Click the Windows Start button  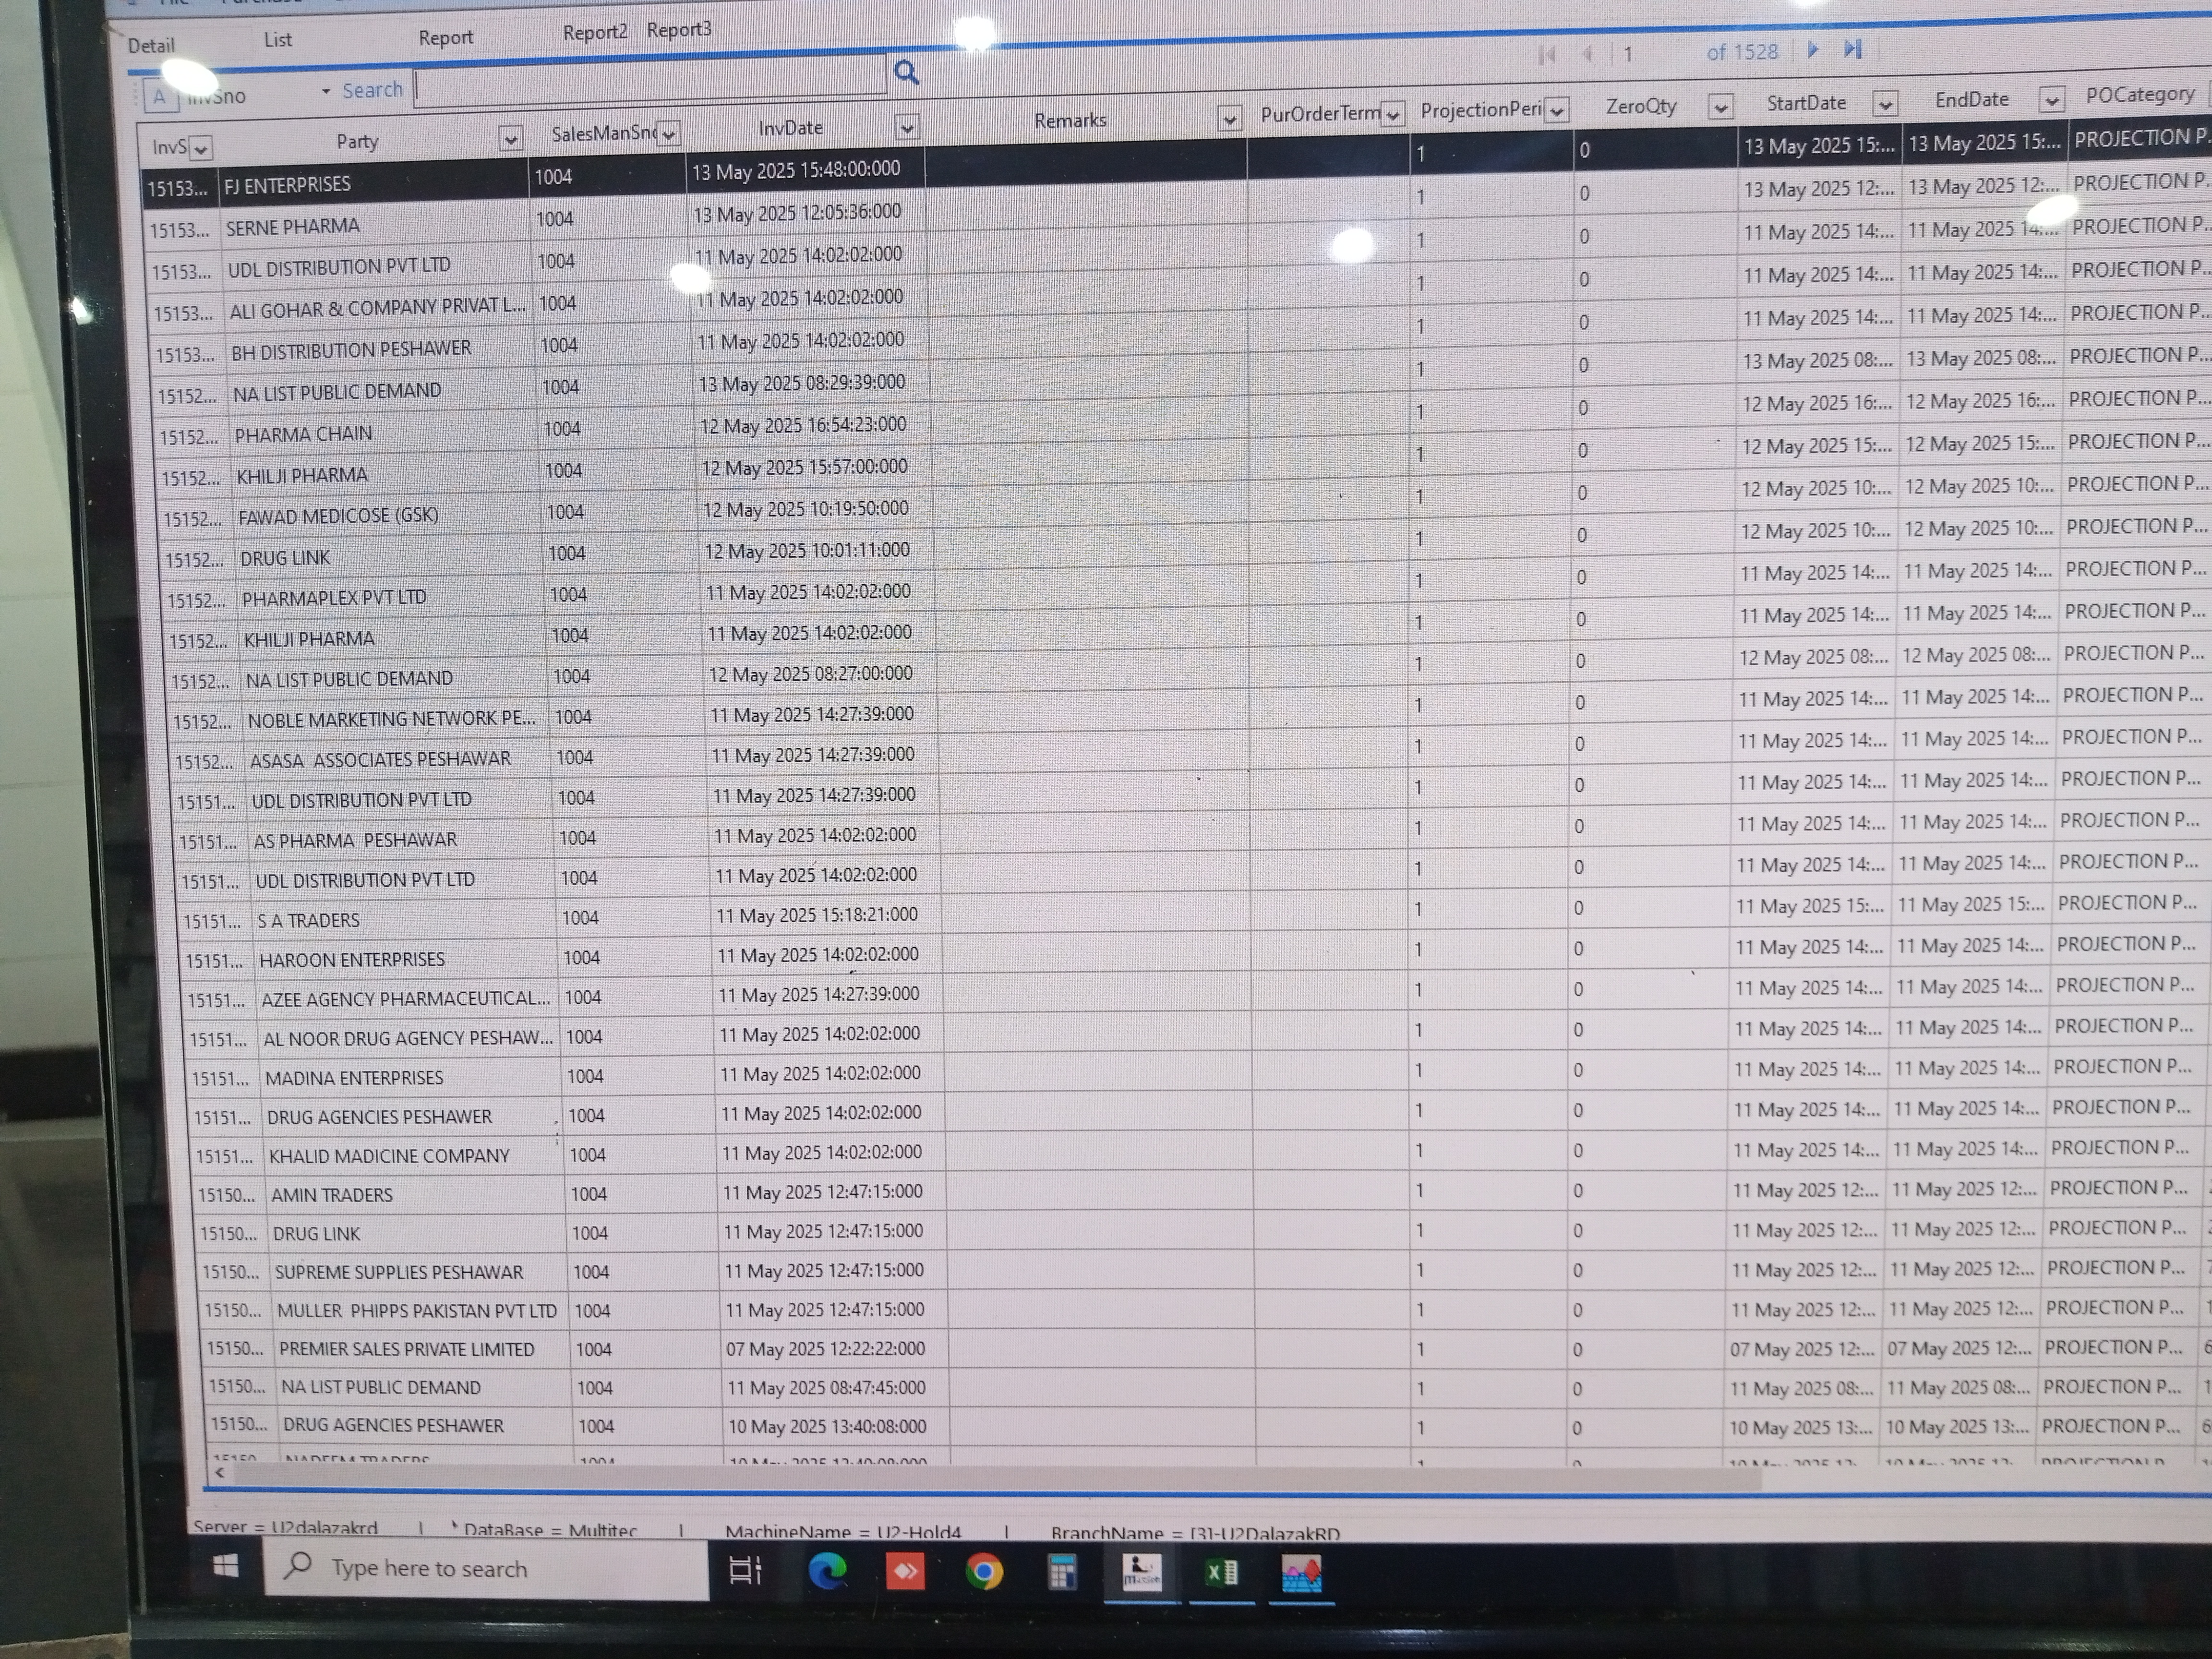226,1566
